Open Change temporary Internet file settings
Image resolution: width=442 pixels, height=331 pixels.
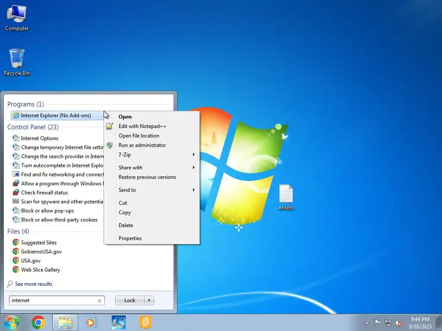click(x=58, y=147)
